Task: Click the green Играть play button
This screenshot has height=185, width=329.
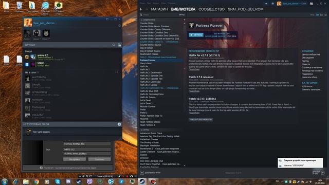Action: pyautogui.click(x=196, y=35)
